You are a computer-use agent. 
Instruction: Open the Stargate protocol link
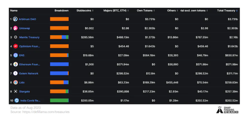click(25, 92)
